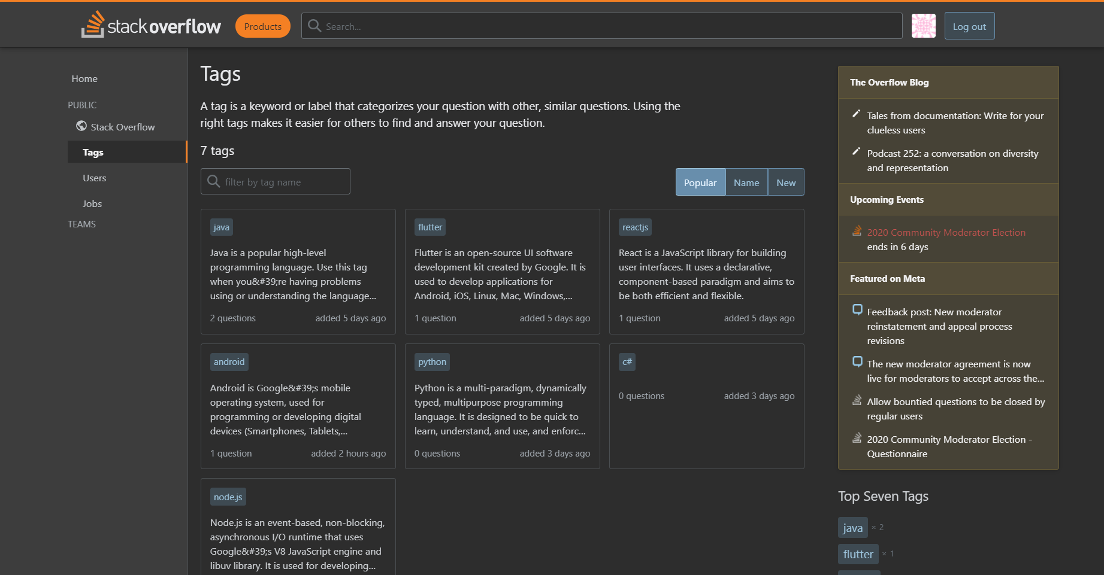Image resolution: width=1104 pixels, height=575 pixels.
Task: Click the pencil icon next to Tales from documentation
Action: tap(857, 114)
